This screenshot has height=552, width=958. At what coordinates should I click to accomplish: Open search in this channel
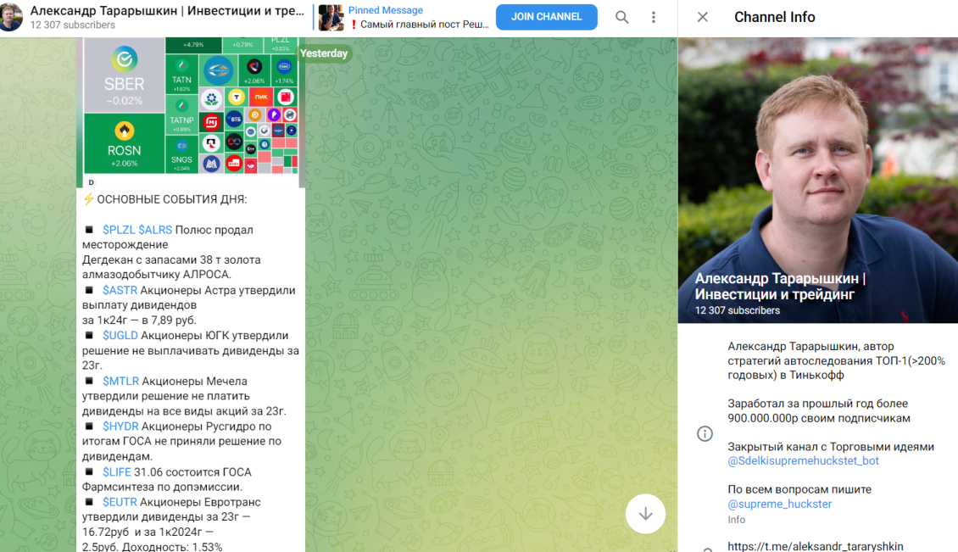pos(621,17)
